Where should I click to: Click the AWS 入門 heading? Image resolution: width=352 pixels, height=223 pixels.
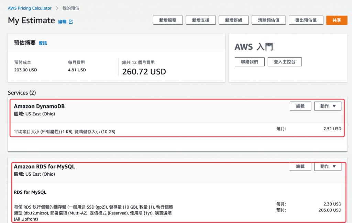[254, 47]
